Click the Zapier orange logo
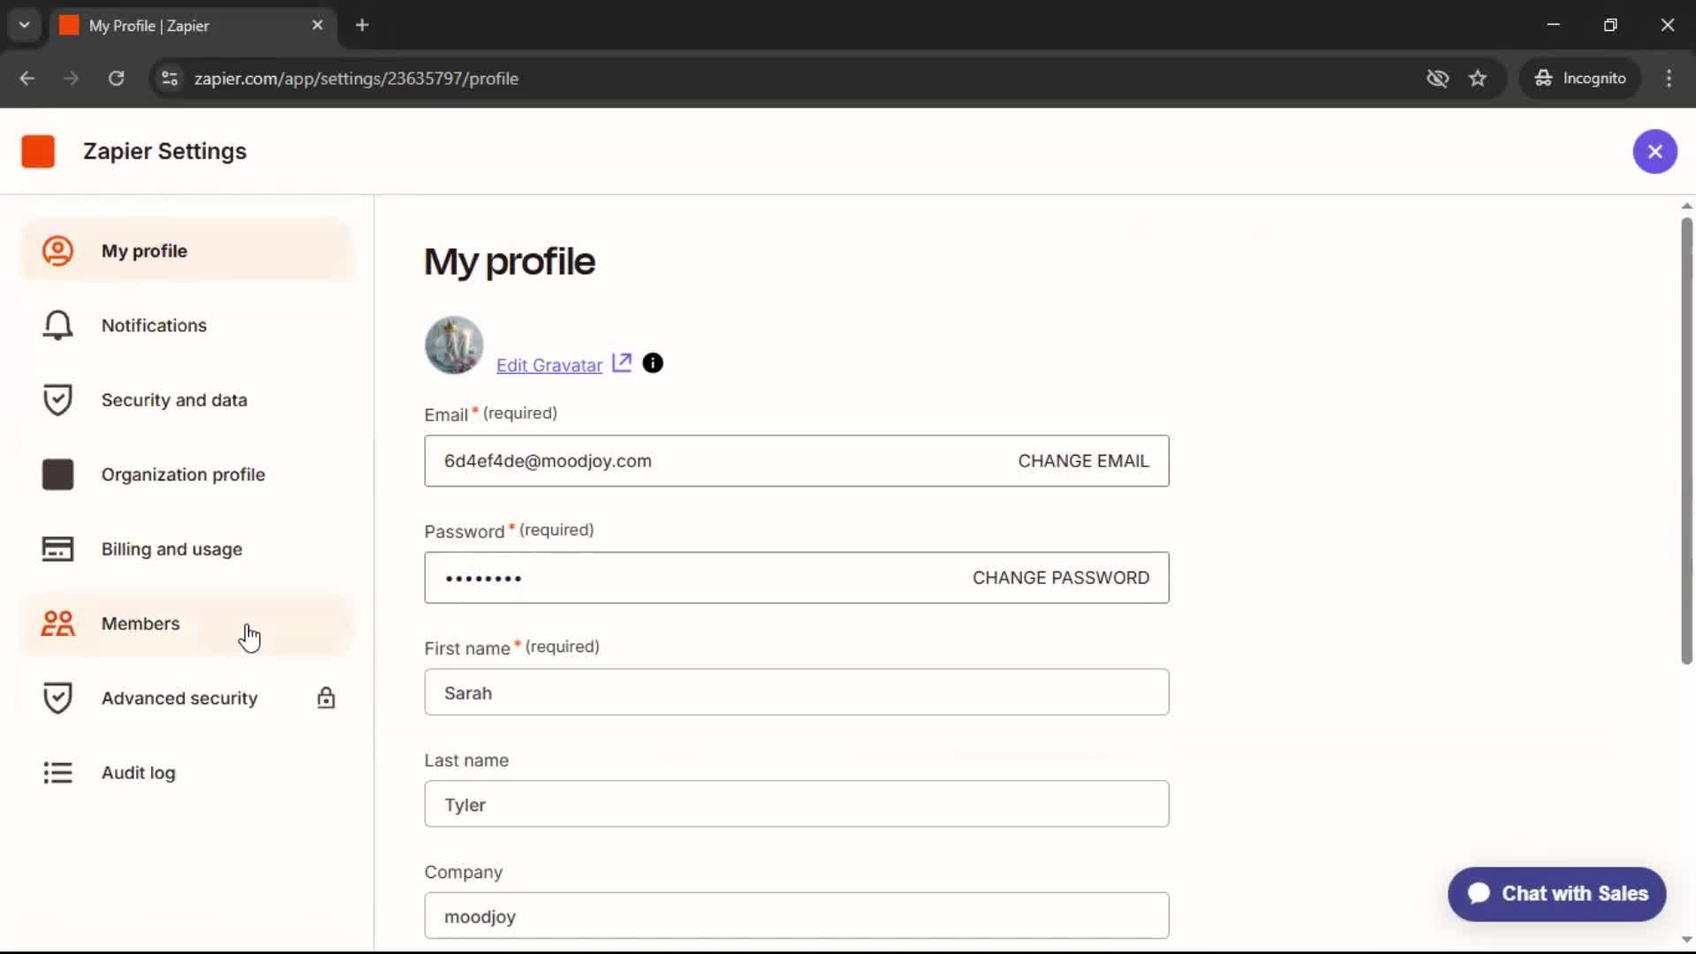The height and width of the screenshot is (954, 1696). pyautogui.click(x=38, y=151)
